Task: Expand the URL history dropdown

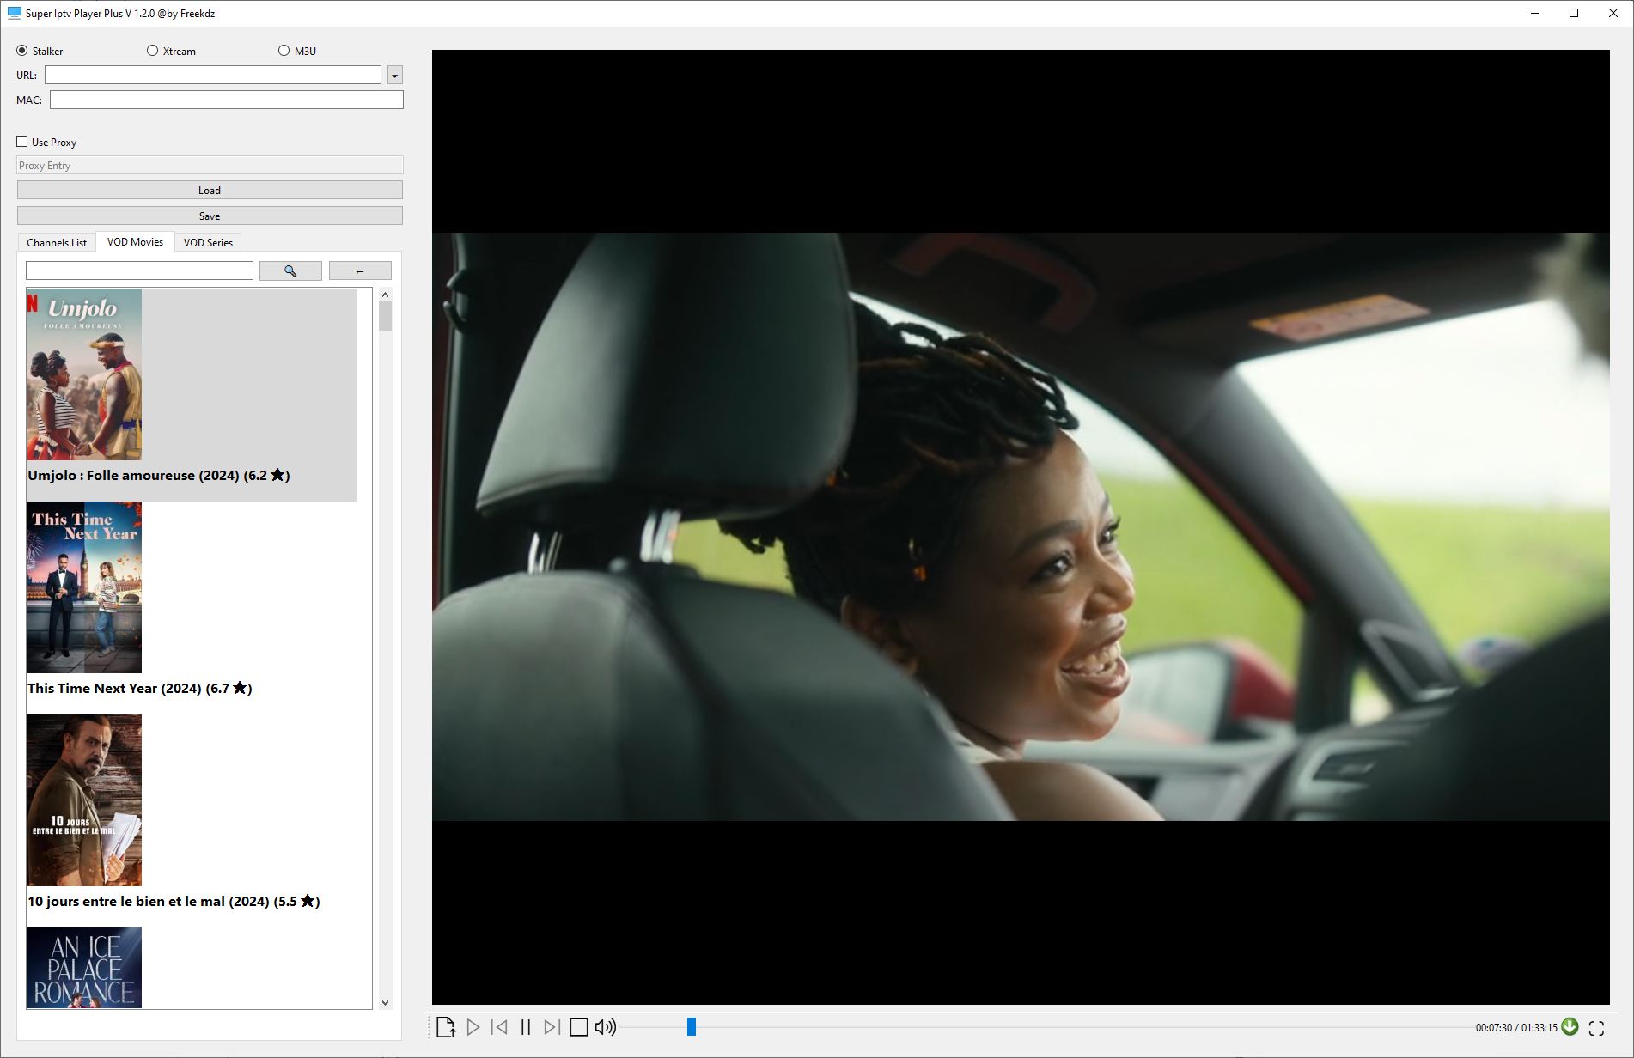Action: pyautogui.click(x=395, y=76)
